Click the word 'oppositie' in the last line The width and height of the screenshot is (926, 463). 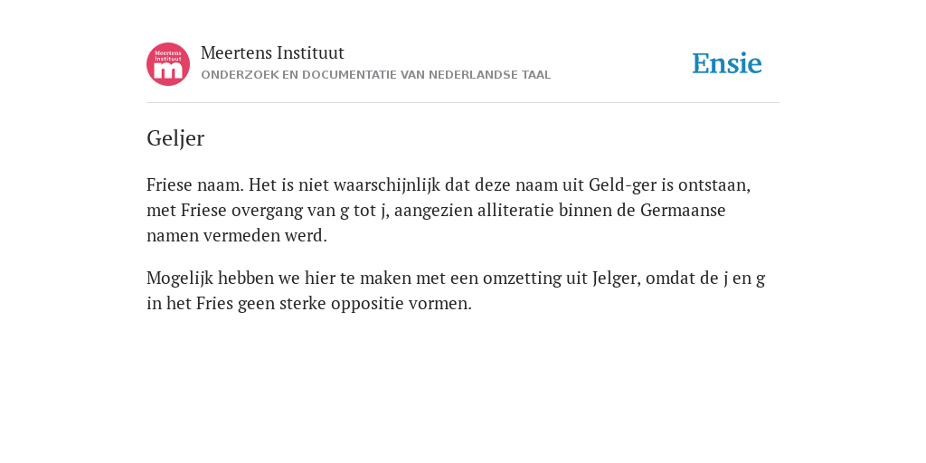(361, 304)
